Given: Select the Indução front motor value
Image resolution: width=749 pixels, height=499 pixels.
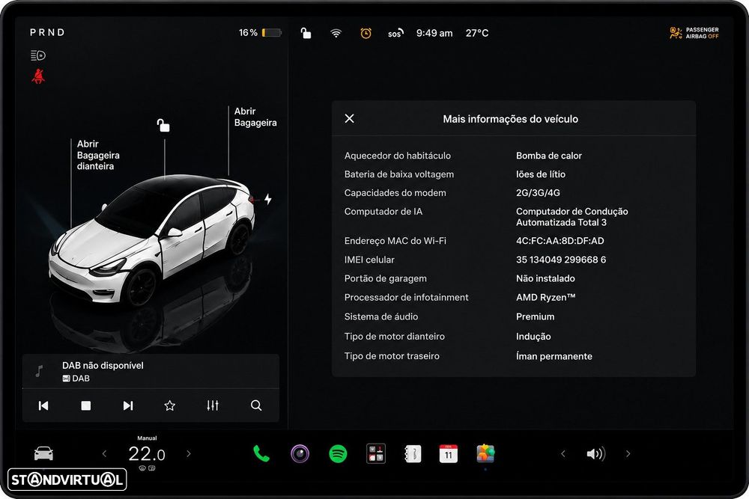Looking at the screenshot, I should pyautogui.click(x=533, y=337).
